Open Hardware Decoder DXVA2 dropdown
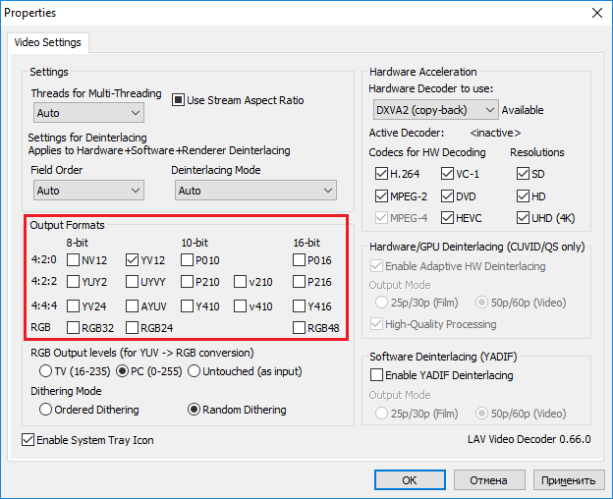The height and width of the screenshot is (499, 613). pyautogui.click(x=434, y=110)
